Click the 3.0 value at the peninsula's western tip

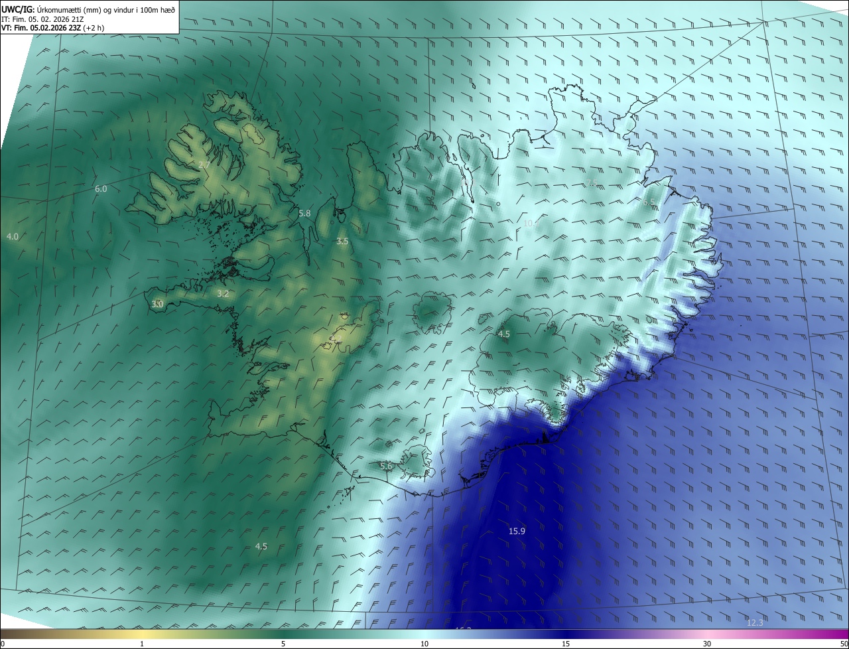point(157,304)
